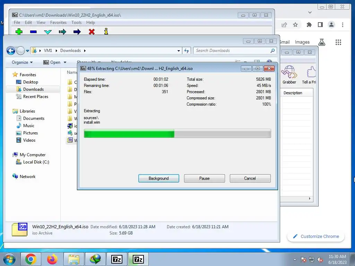Open Organize dropdown in Explorer
Screen dimensions: 355x266
[22, 62]
